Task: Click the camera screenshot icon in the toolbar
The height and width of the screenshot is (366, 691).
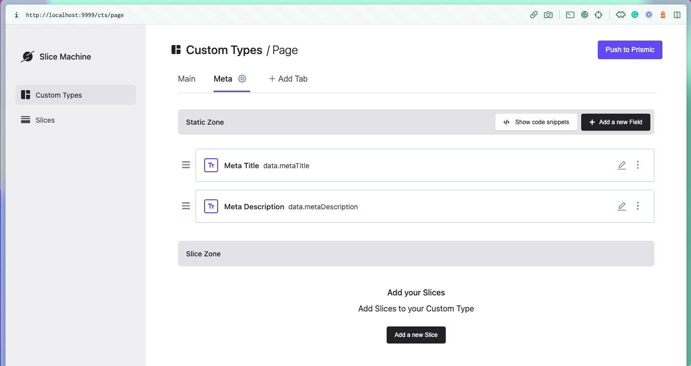Action: click(x=548, y=15)
